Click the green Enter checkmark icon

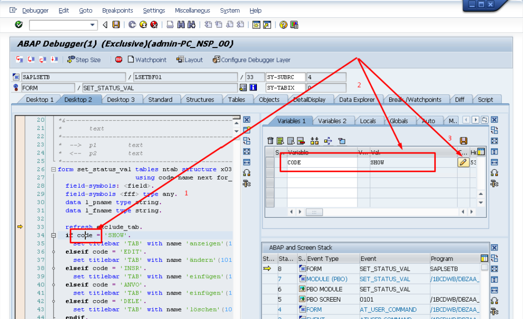pos(19,25)
